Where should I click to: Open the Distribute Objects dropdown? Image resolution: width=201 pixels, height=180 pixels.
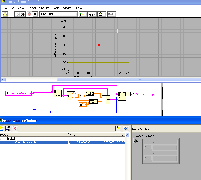[92, 14]
